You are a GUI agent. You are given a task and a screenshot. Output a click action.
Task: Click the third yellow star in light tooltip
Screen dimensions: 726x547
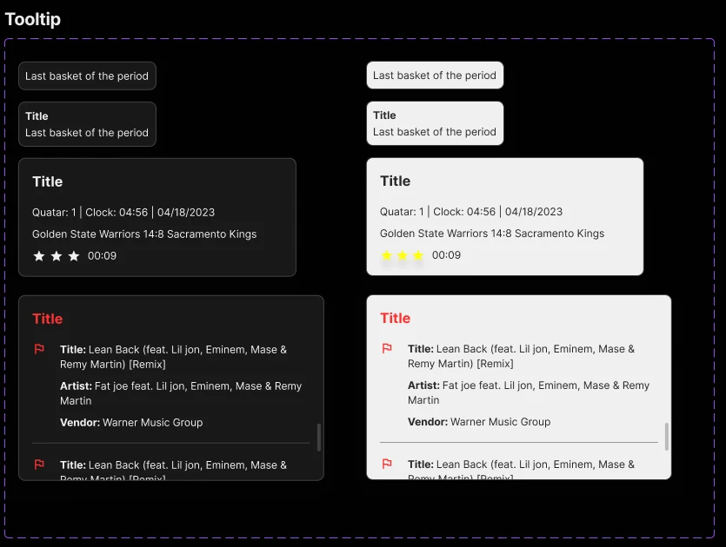point(418,254)
